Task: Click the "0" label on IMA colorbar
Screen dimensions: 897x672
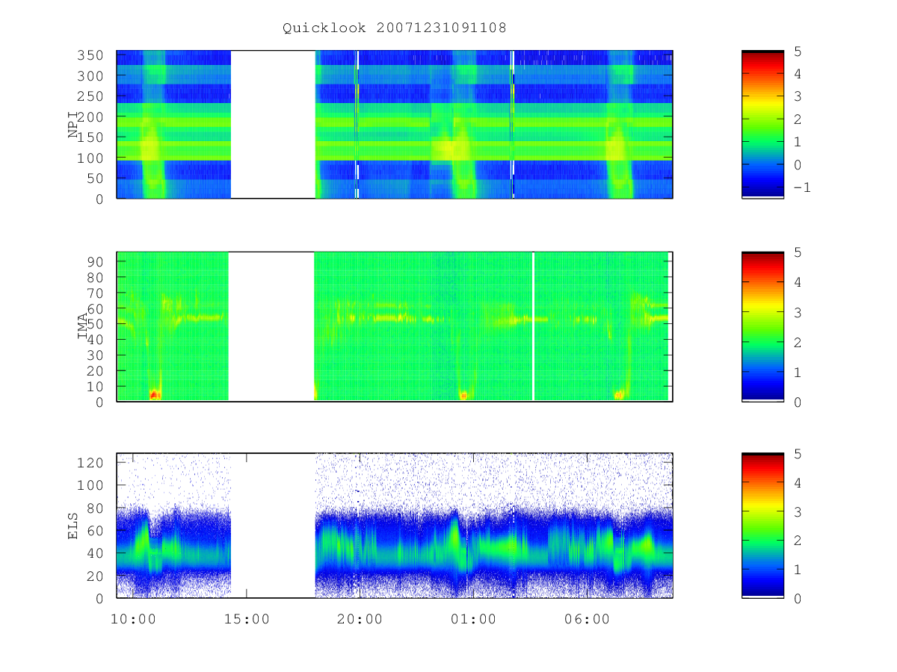Action: coord(798,402)
